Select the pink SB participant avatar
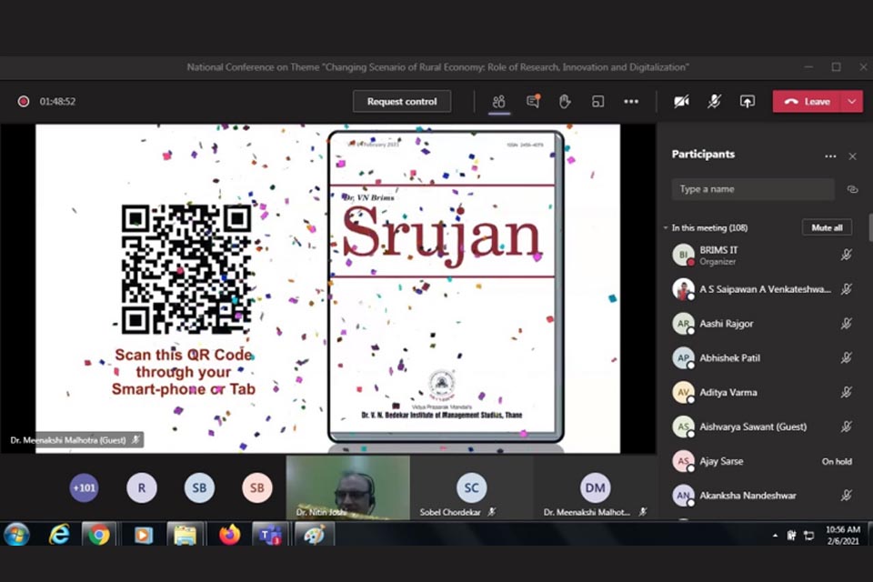Screen dimensions: 873x582 coord(257,487)
